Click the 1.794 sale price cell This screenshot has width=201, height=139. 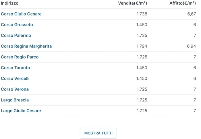(x=142, y=46)
